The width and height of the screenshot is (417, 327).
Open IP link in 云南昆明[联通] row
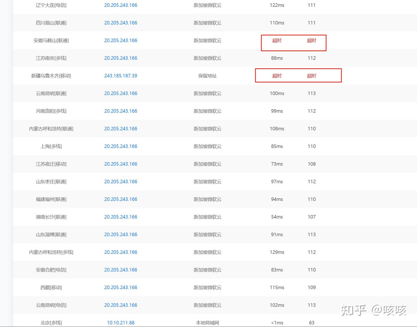click(121, 93)
